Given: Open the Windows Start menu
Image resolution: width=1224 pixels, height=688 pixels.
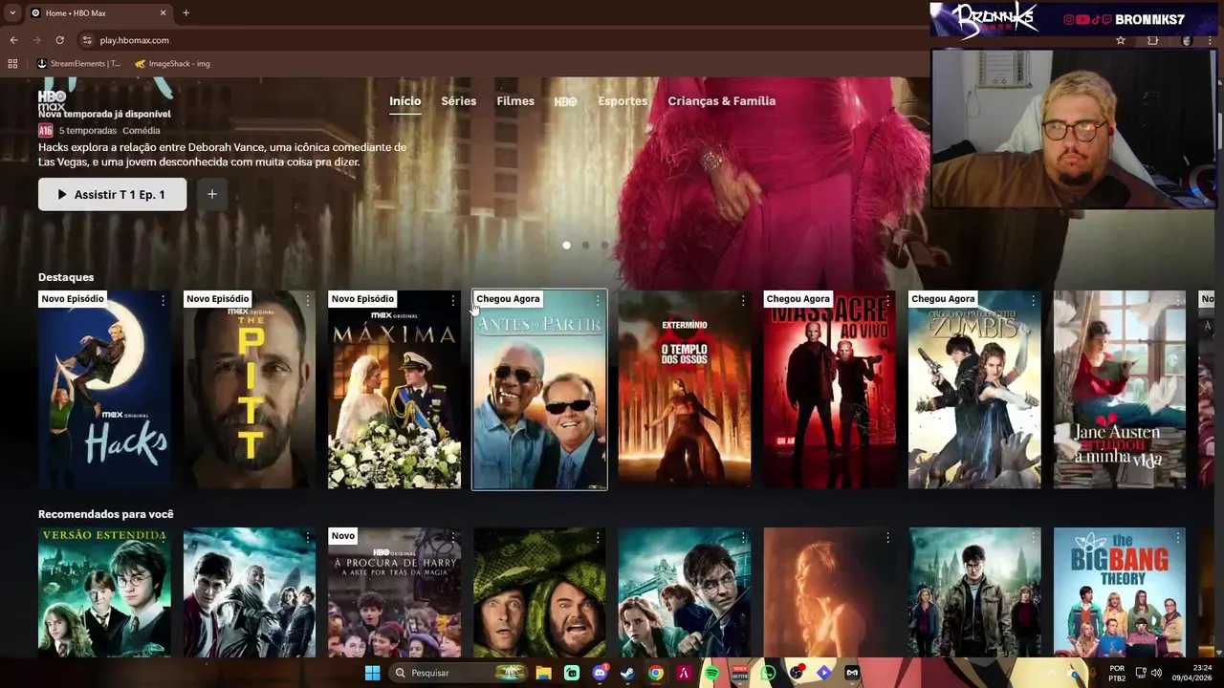Looking at the screenshot, I should point(372,673).
